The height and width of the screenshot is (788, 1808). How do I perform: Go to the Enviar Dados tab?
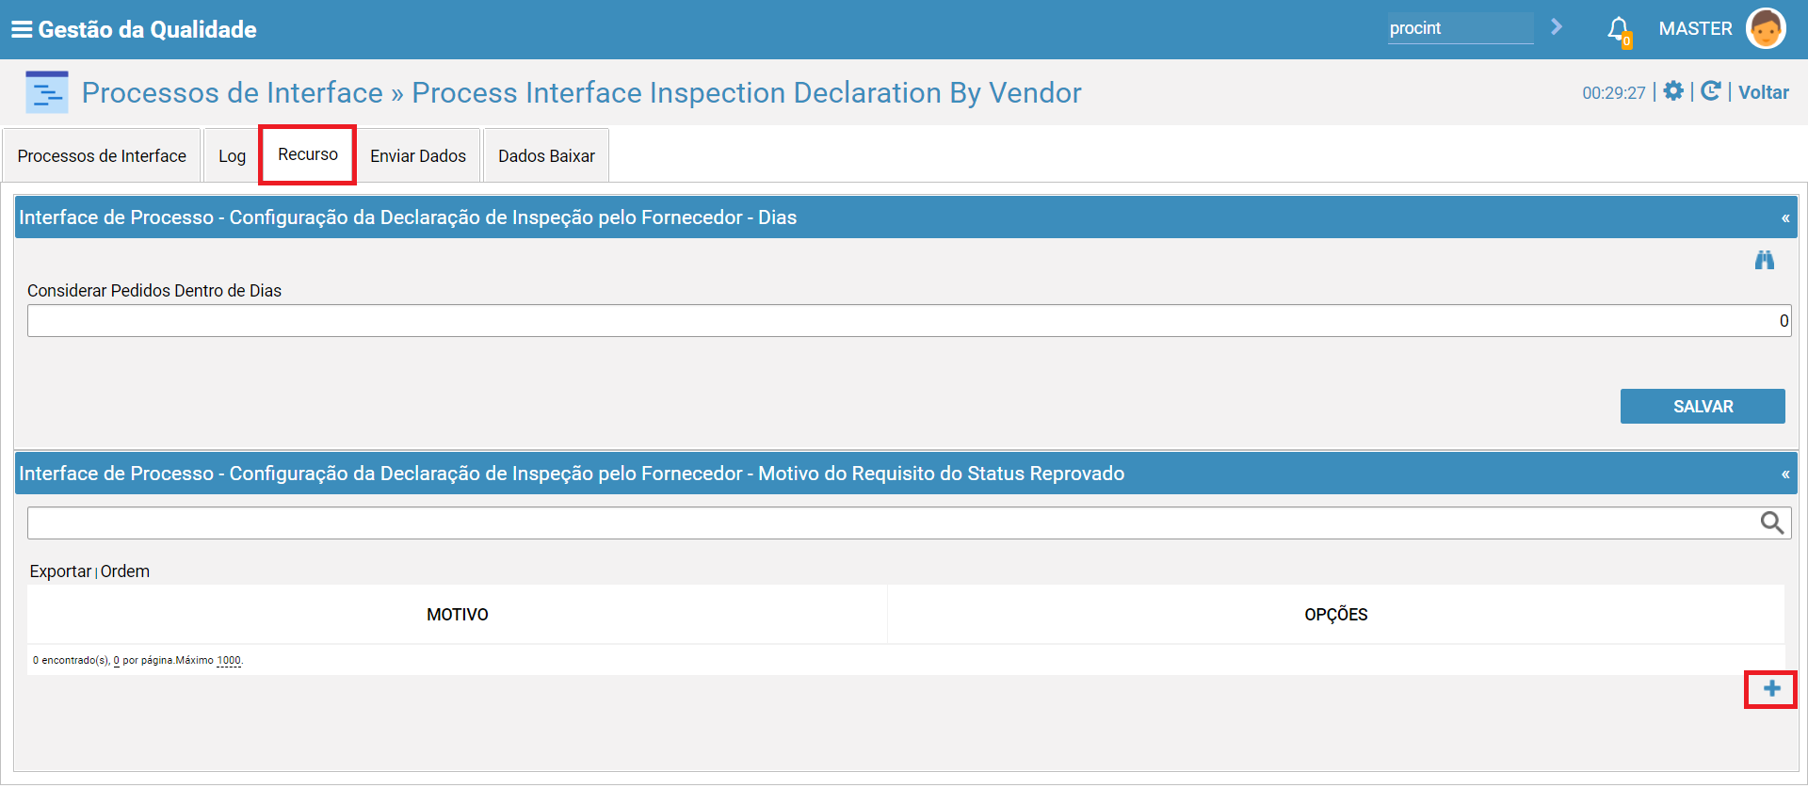pos(418,156)
